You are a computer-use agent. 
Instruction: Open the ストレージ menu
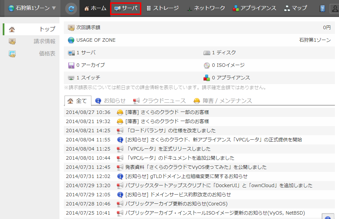click(162, 8)
